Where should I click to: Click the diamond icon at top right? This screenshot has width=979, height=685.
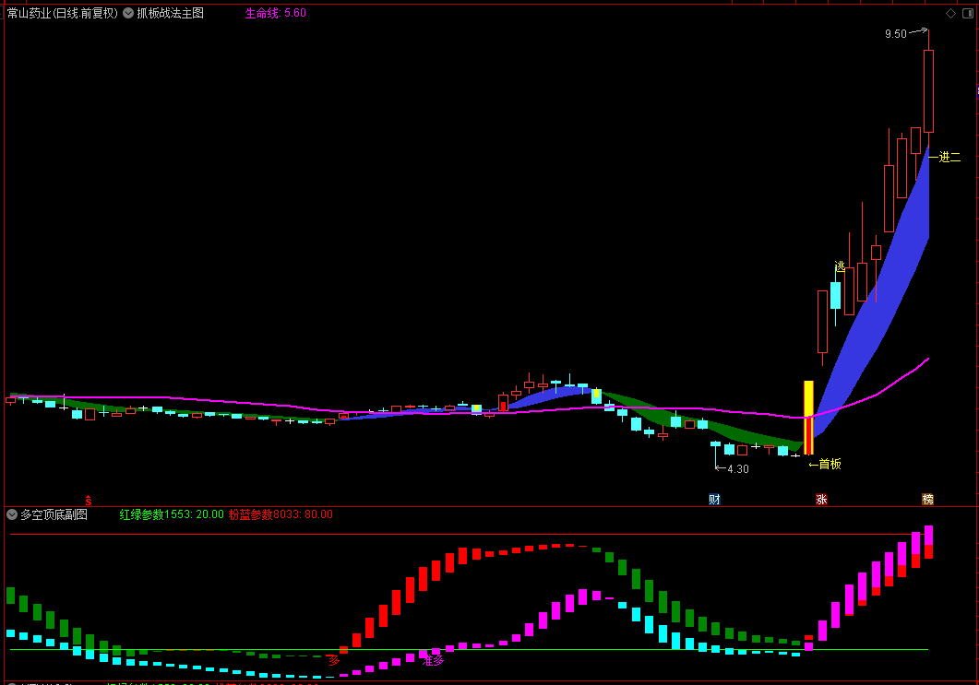point(950,13)
